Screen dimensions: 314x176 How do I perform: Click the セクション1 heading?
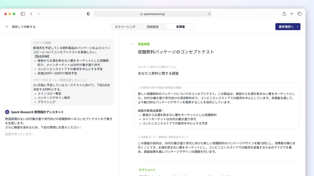[x=147, y=170]
